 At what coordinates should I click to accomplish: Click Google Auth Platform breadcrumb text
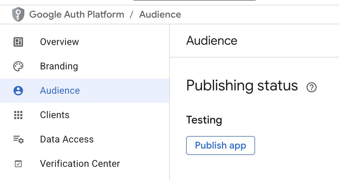77,15
